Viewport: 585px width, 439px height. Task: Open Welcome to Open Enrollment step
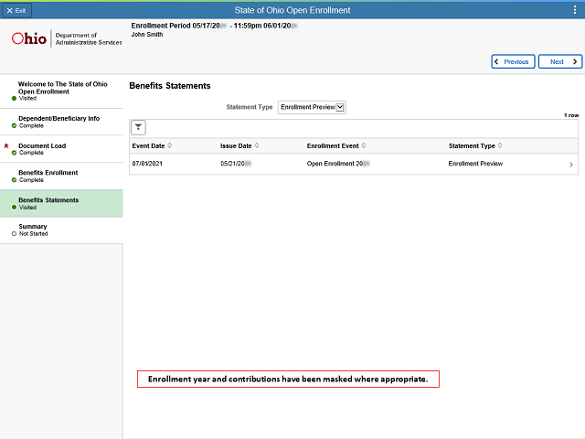pyautogui.click(x=60, y=89)
